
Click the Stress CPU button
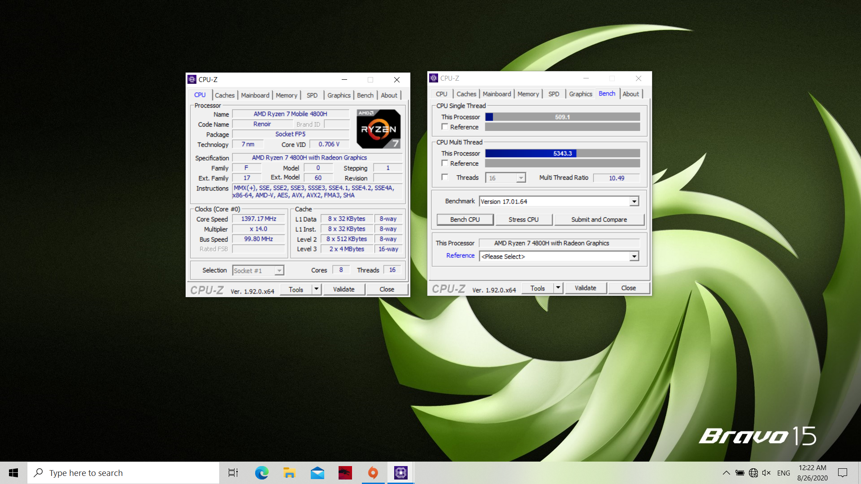[x=523, y=219]
